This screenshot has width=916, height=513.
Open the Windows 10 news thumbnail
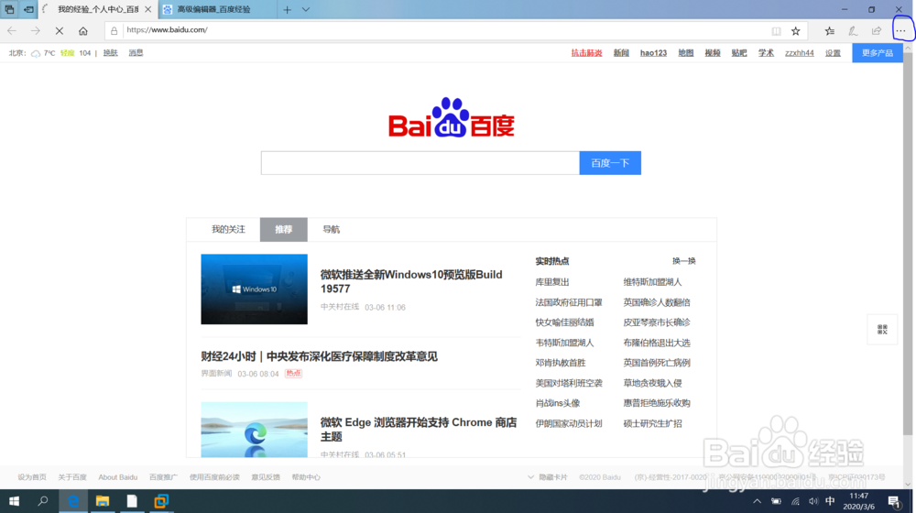coord(254,289)
